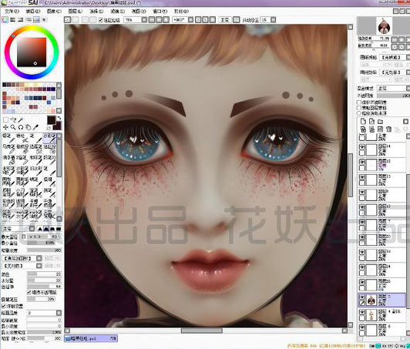The height and width of the screenshot is (349, 410).
Task: Swap foreground and background colors icon
Action: coord(59,118)
